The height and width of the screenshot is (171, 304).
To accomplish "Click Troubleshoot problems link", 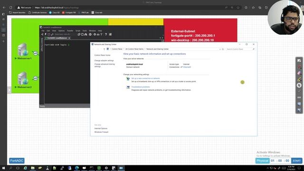I will 141,87.
